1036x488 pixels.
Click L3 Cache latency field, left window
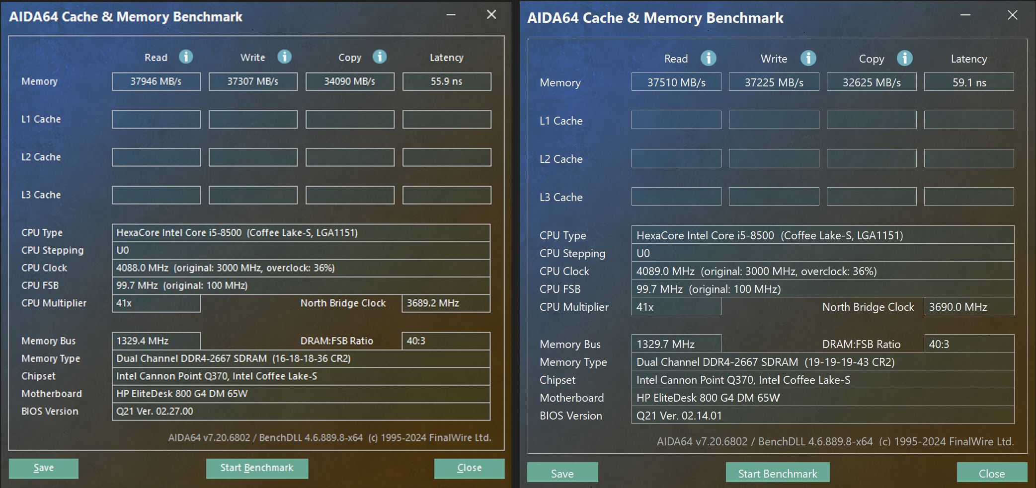pos(447,195)
